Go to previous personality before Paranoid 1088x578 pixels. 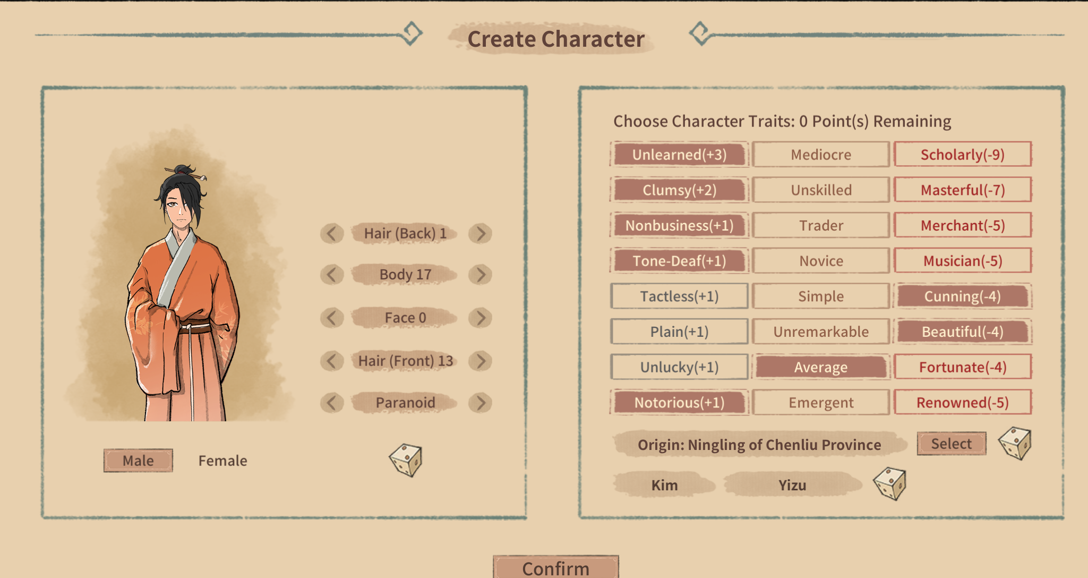[332, 403]
